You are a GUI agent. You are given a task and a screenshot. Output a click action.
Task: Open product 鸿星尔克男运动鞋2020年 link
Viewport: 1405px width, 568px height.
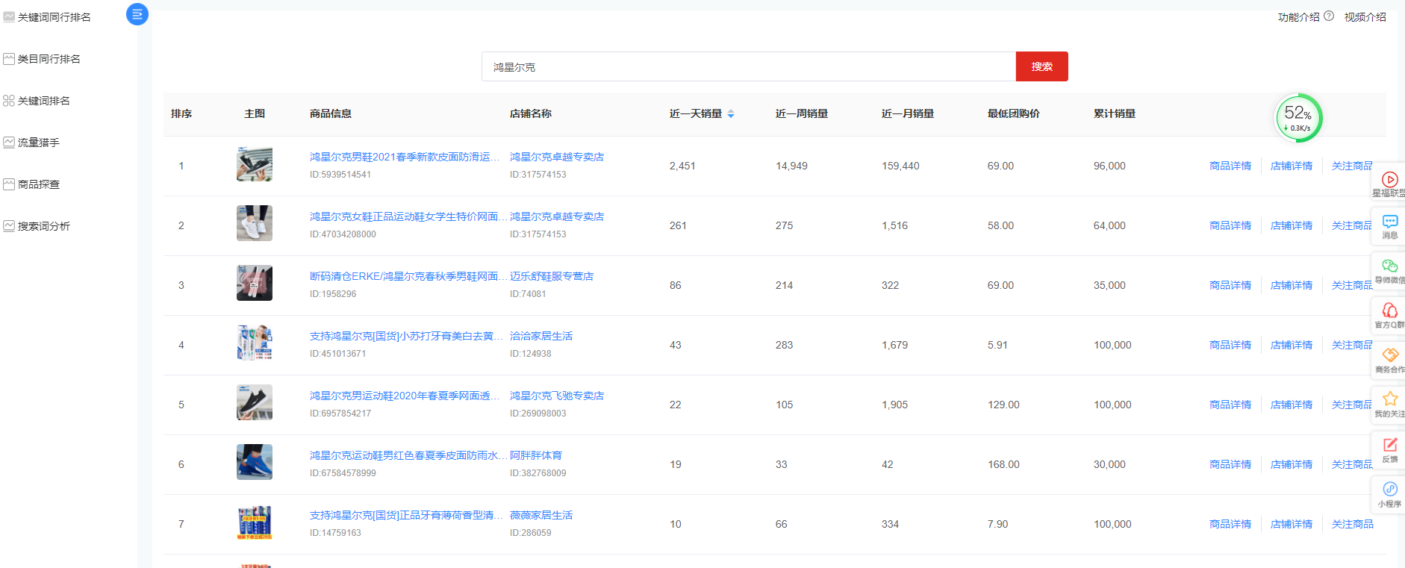click(405, 396)
